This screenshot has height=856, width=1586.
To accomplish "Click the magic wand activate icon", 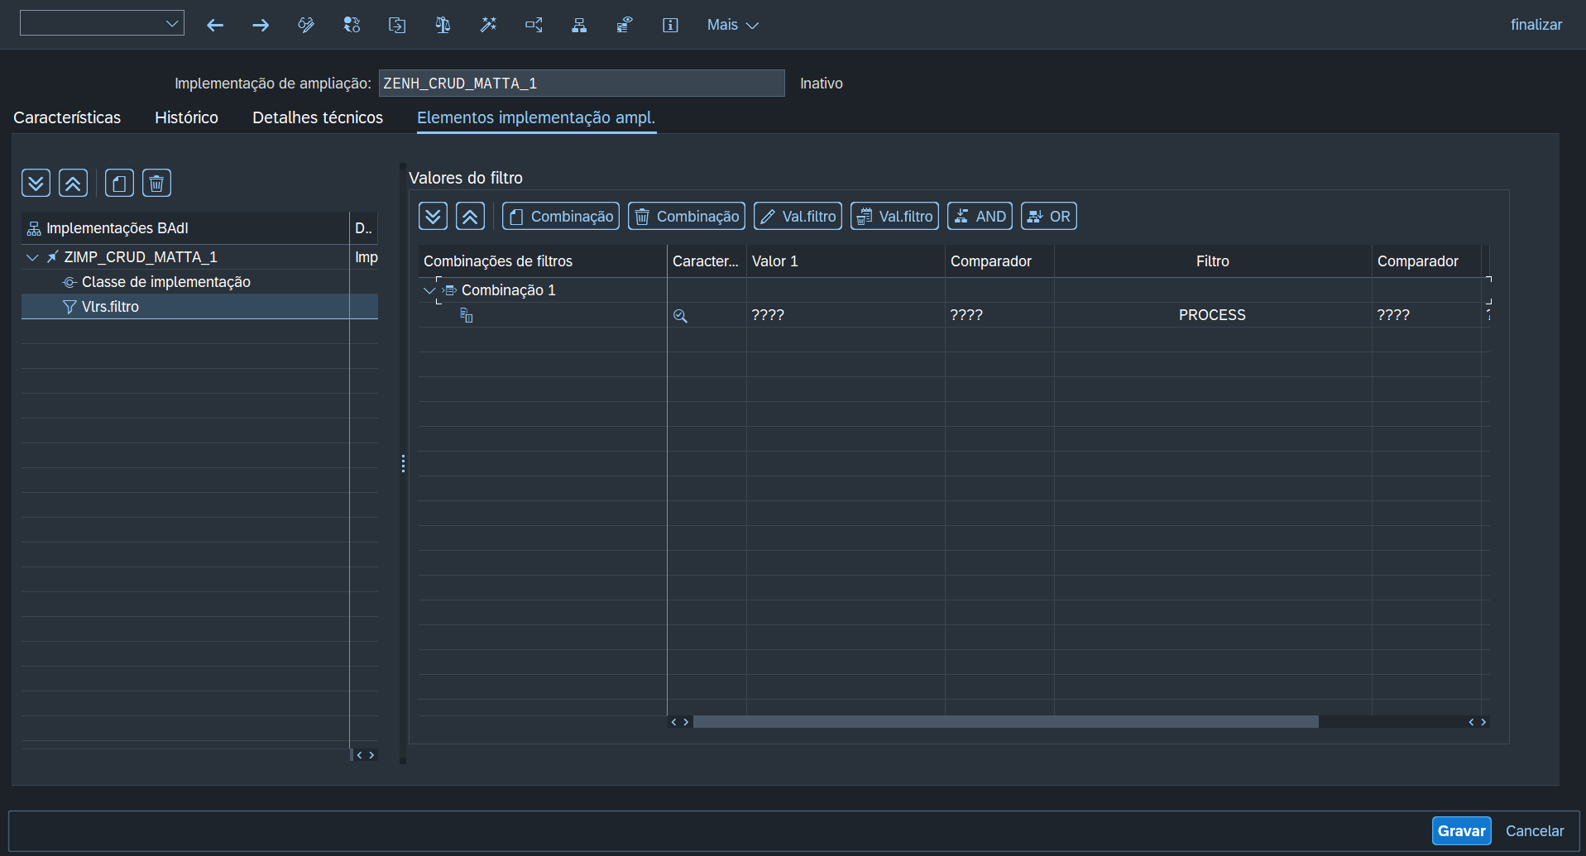I will [x=488, y=25].
